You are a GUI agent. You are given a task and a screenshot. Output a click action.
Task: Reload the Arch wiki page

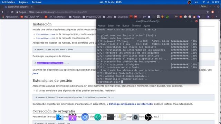click(x=12, y=12)
